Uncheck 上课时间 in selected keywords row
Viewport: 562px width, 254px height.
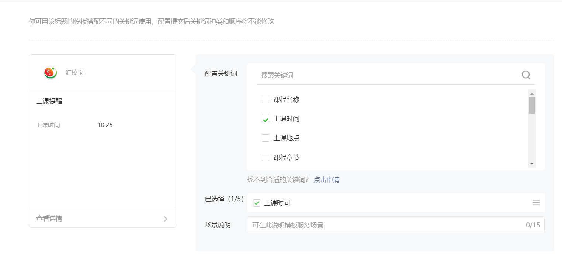[257, 203]
